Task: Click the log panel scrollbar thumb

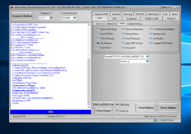Action: pyautogui.click(x=89, y=83)
